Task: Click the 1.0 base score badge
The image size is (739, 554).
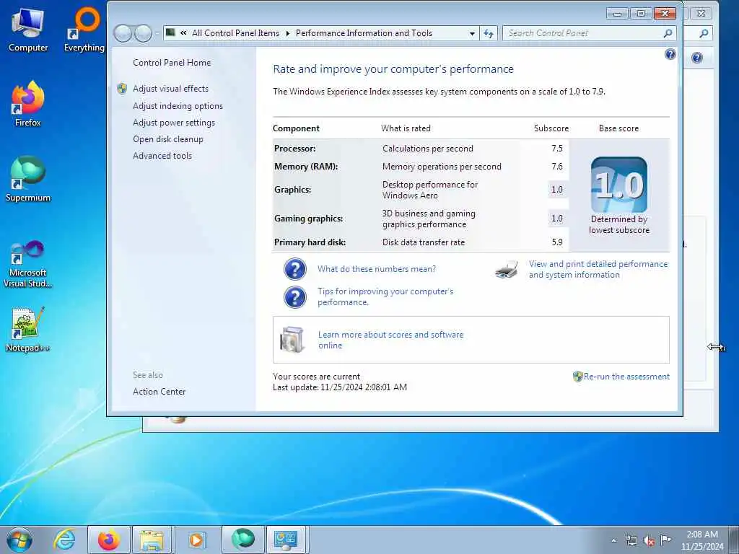Action: [x=618, y=185]
